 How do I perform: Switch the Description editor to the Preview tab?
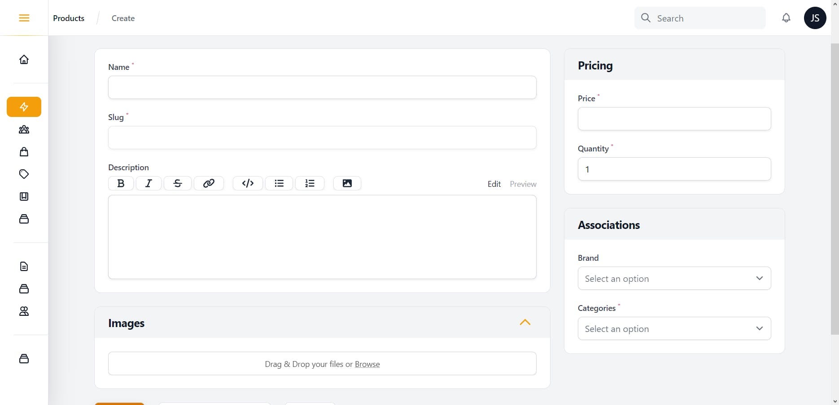pos(523,184)
